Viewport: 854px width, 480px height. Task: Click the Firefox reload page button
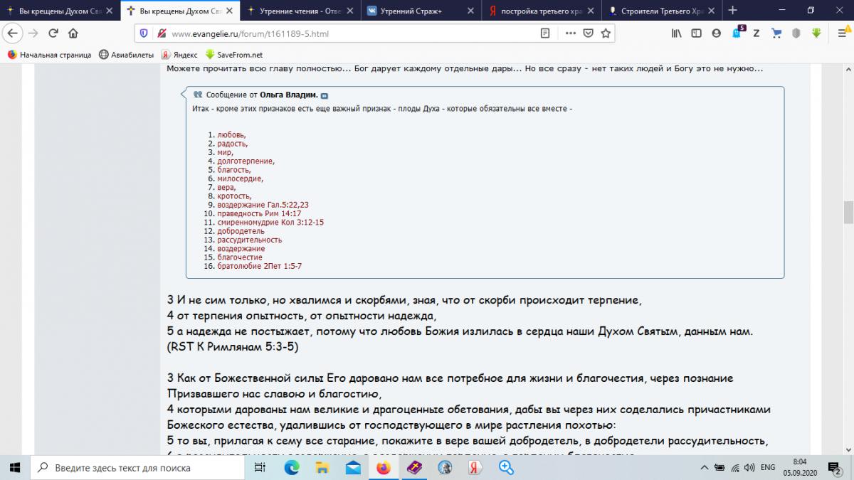[x=53, y=33]
